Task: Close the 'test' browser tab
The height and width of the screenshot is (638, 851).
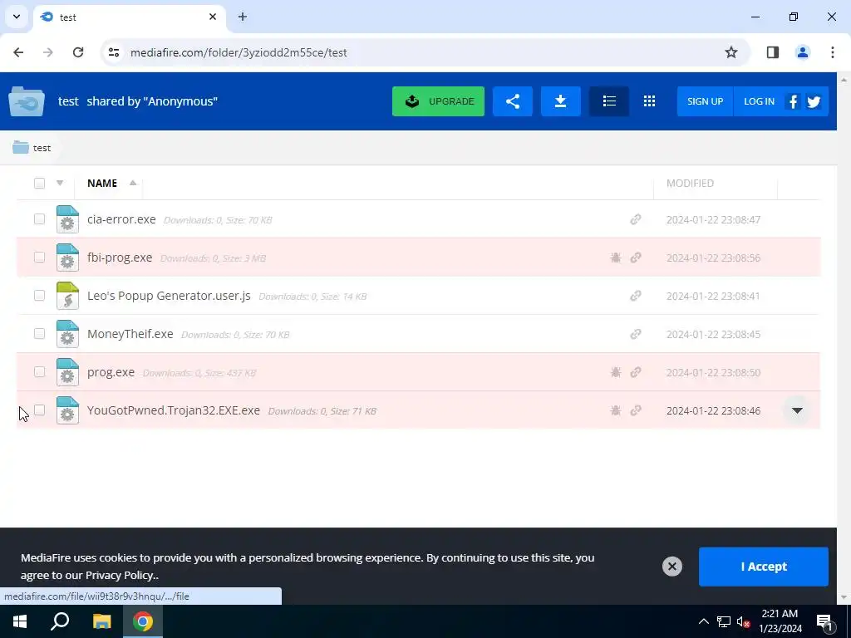Action: point(213,17)
